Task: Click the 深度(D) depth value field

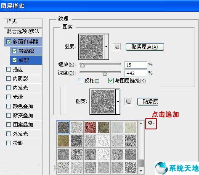Action: [x=136, y=73]
